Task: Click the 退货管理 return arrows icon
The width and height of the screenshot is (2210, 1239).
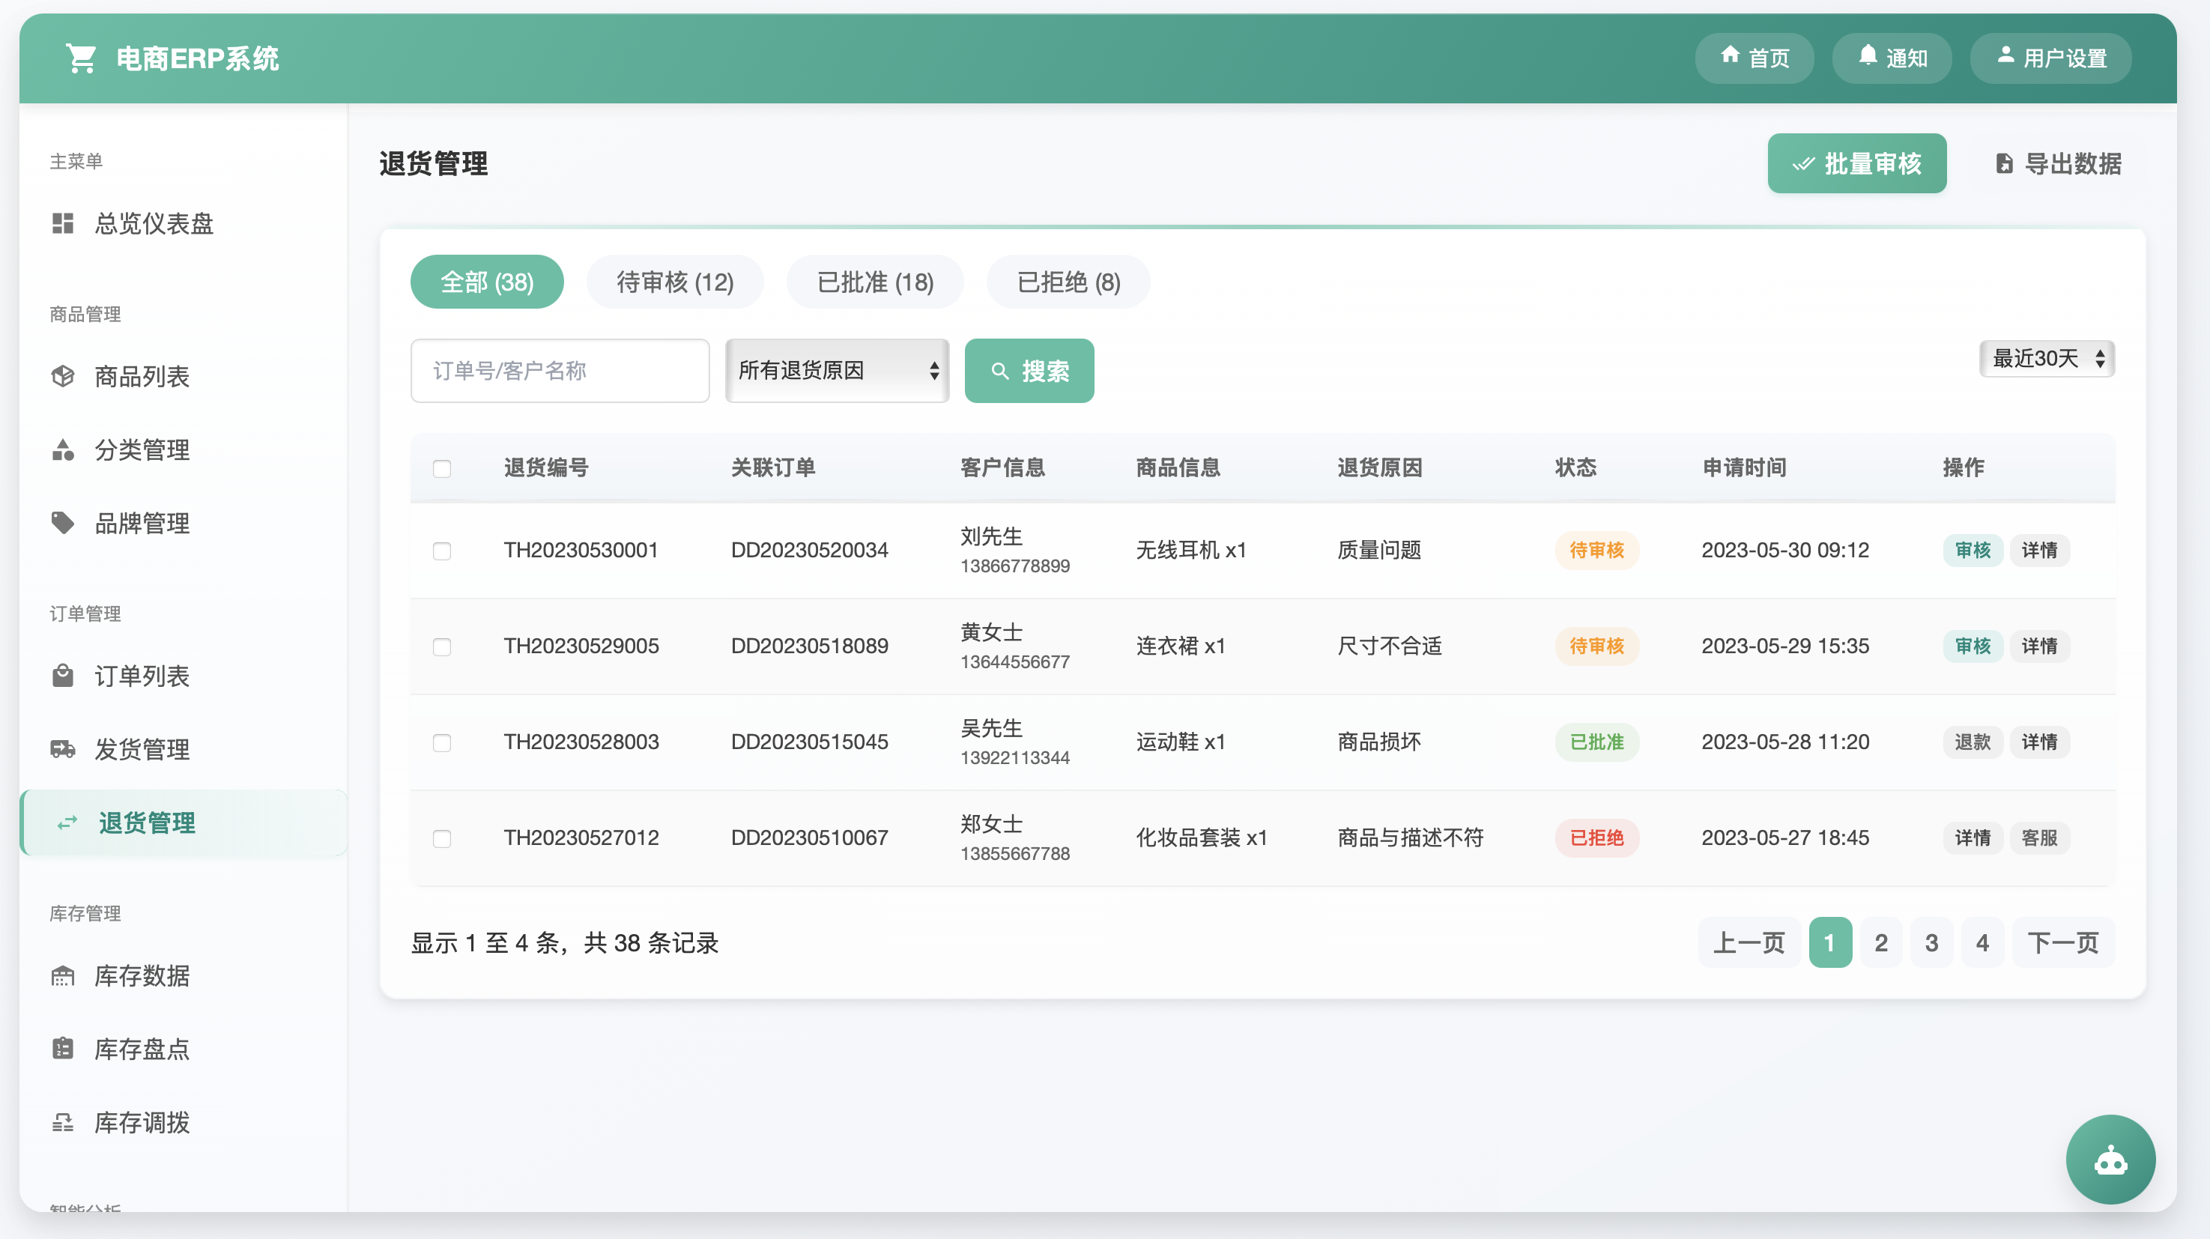Action: (67, 823)
